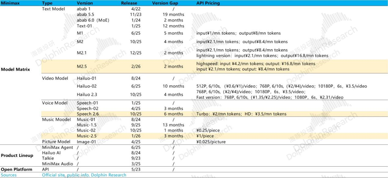Click the "10 months" version gap
The image size is (388, 178).
[x=173, y=86]
